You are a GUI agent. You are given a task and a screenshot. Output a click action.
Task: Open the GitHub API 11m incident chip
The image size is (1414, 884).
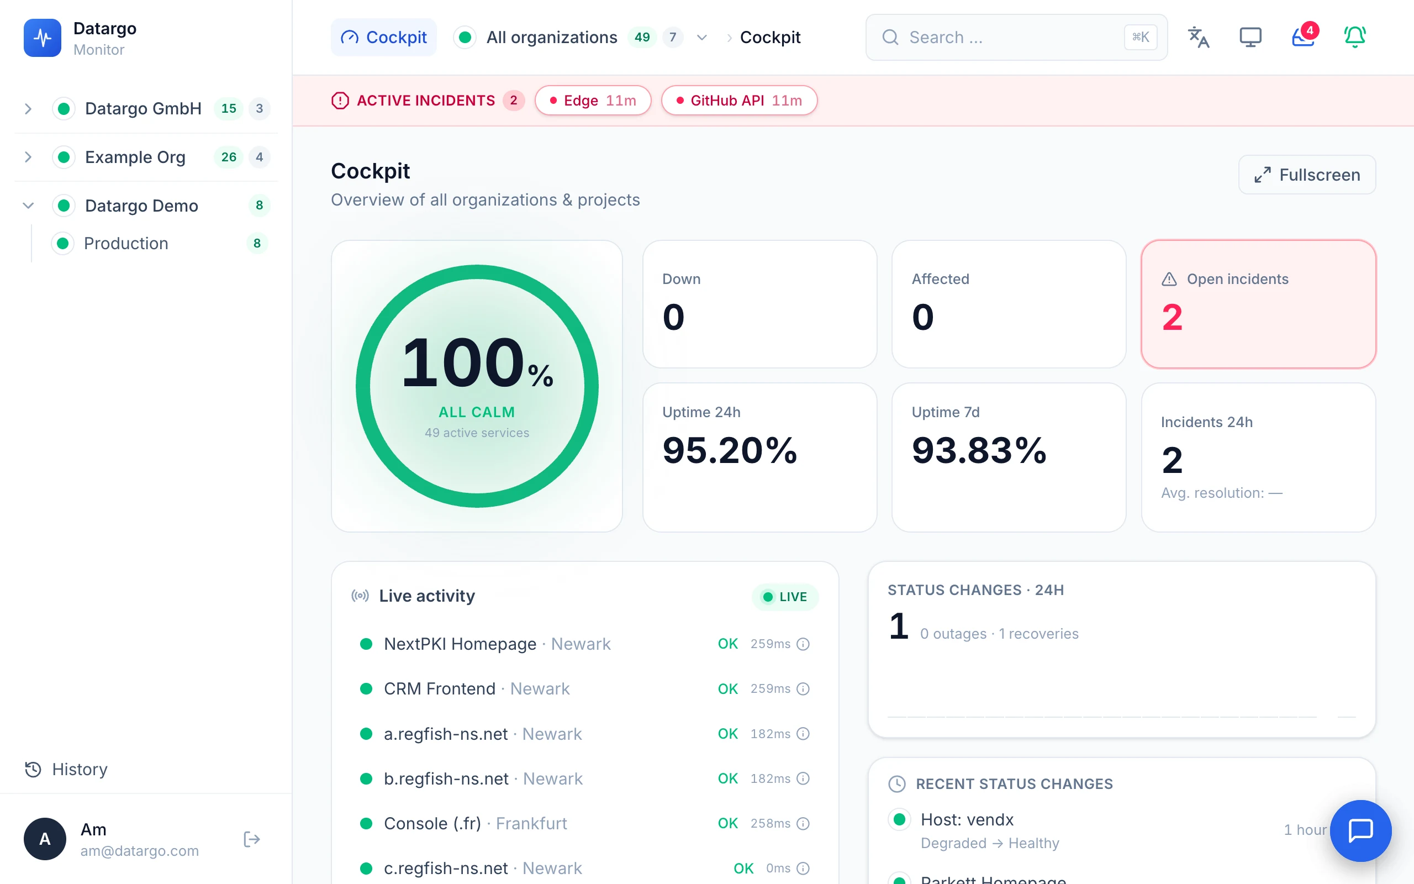pyautogui.click(x=739, y=101)
